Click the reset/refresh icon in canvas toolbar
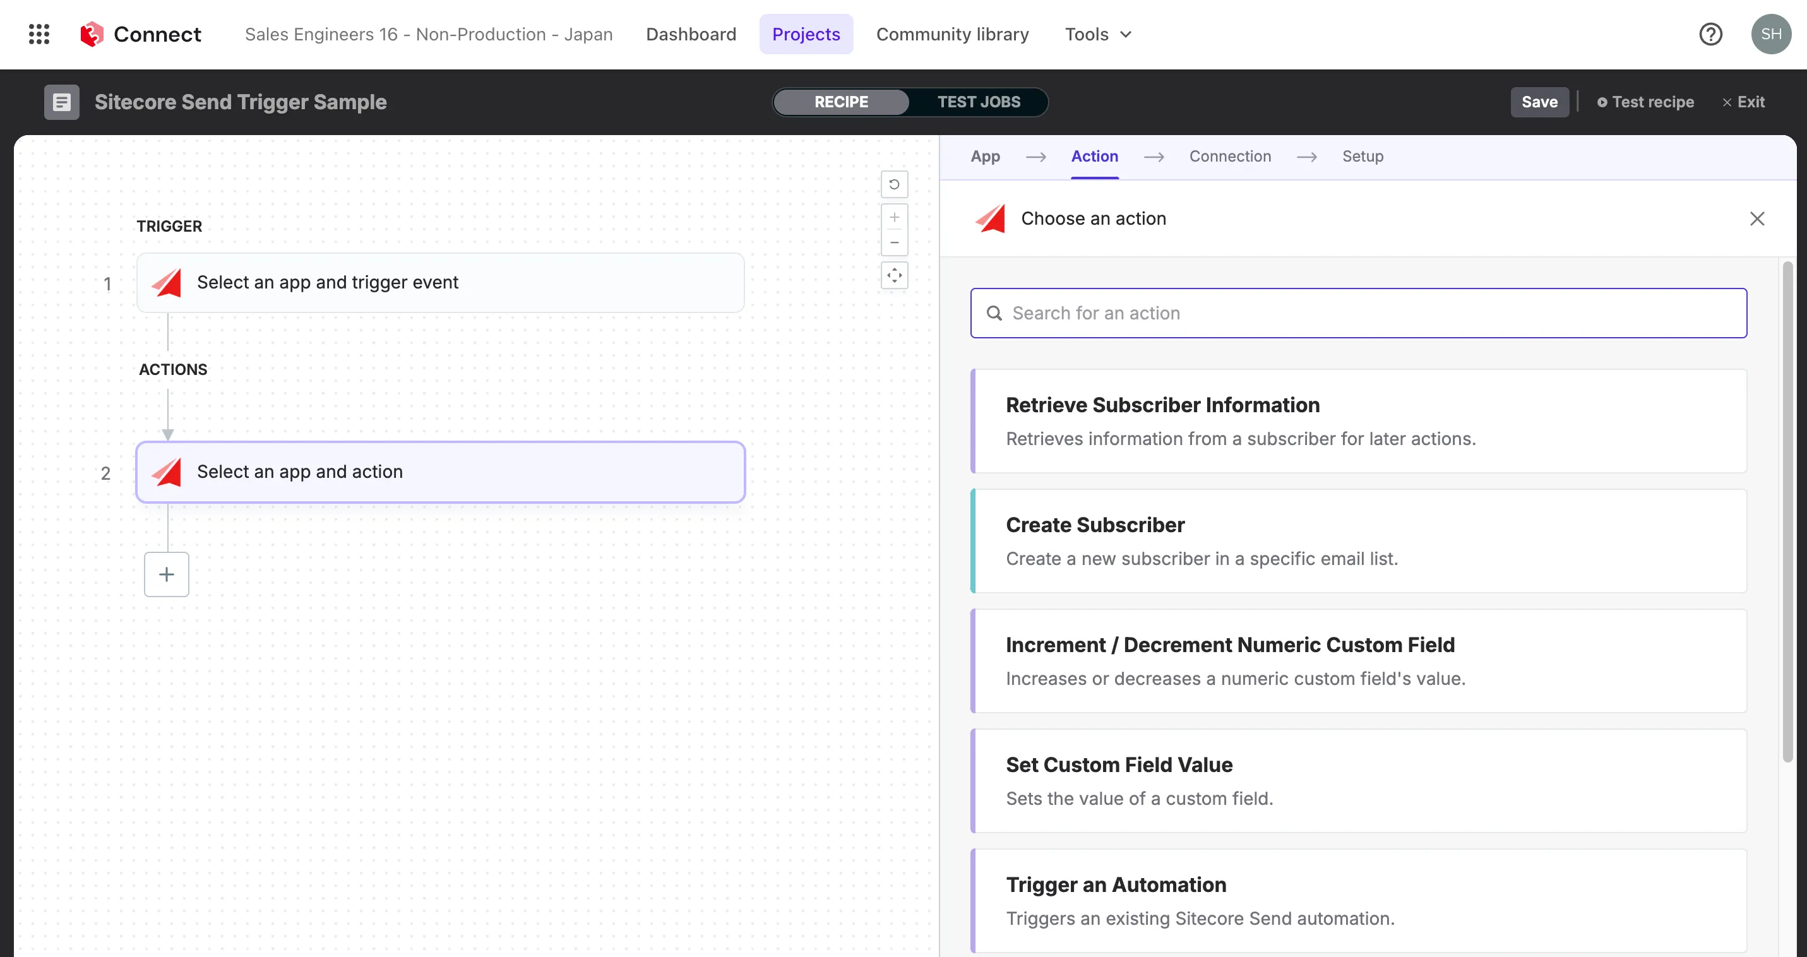Screen dimensions: 1807x957 pos(894,185)
